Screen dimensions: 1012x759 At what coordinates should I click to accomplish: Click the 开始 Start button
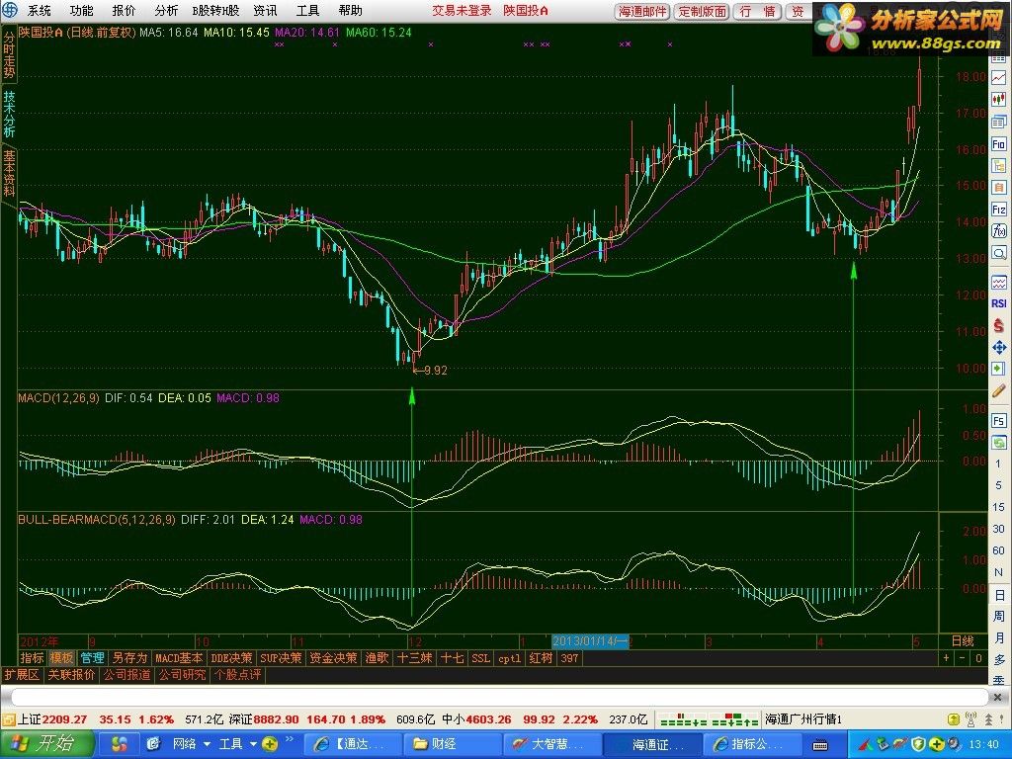pos(46,744)
